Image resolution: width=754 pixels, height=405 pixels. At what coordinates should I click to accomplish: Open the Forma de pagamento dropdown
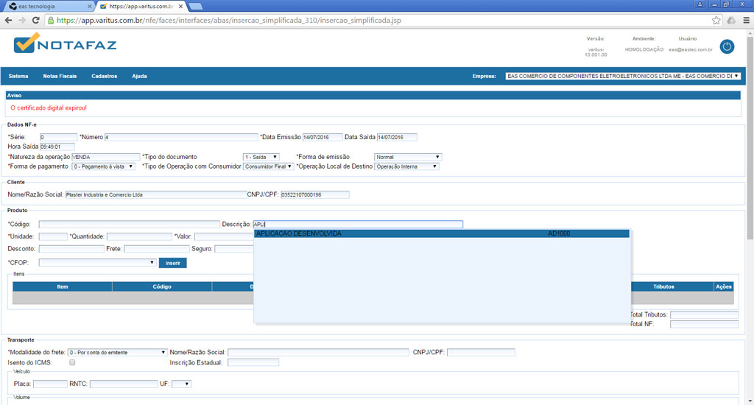pos(103,166)
